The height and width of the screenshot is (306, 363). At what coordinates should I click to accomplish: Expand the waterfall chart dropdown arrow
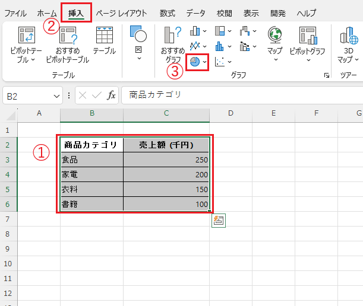pyautogui.click(x=254, y=31)
